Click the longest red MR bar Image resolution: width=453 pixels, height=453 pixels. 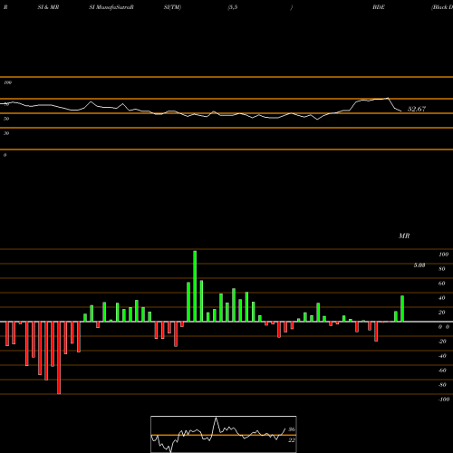(59, 358)
